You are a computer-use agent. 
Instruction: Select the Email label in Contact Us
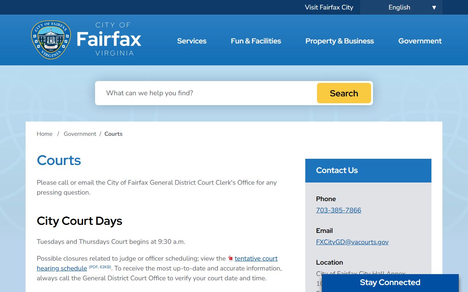(324, 231)
